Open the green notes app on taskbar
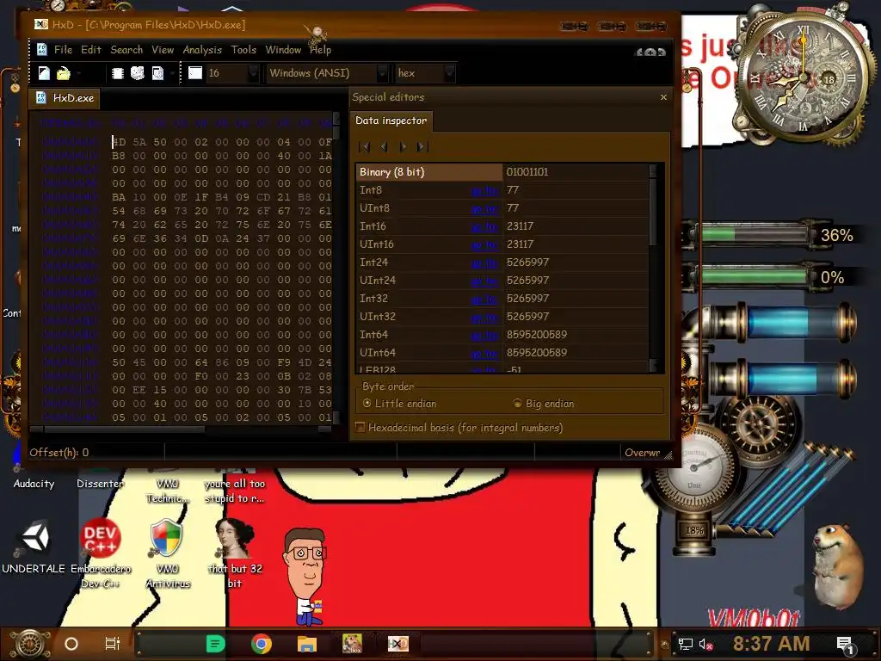The image size is (881, 661). pos(215,644)
